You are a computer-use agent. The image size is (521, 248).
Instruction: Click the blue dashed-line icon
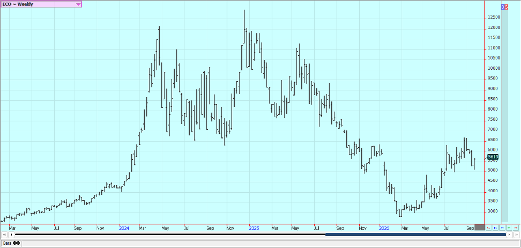pyautogui.click(x=502, y=228)
